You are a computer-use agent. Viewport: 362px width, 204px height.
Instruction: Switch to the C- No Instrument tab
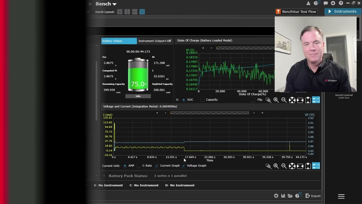pos(144,185)
